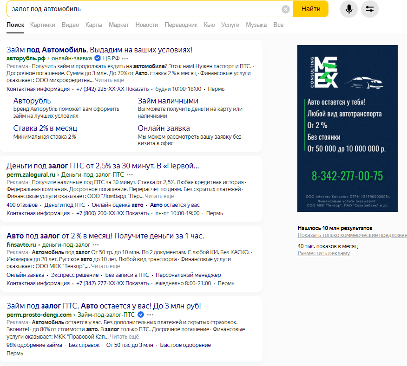The width and height of the screenshot is (407, 366).
Task: Open the 400 отзывов link
Action: coord(22,205)
